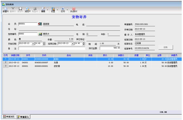Click the 销售日期 column header
This screenshot has height=120, width=183.
(15, 55)
